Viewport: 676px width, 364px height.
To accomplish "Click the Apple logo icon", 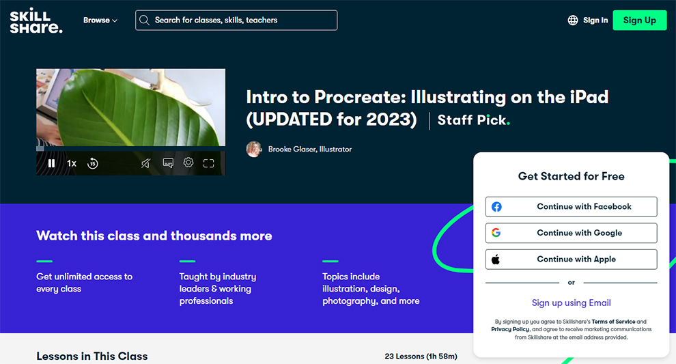I will pos(496,260).
